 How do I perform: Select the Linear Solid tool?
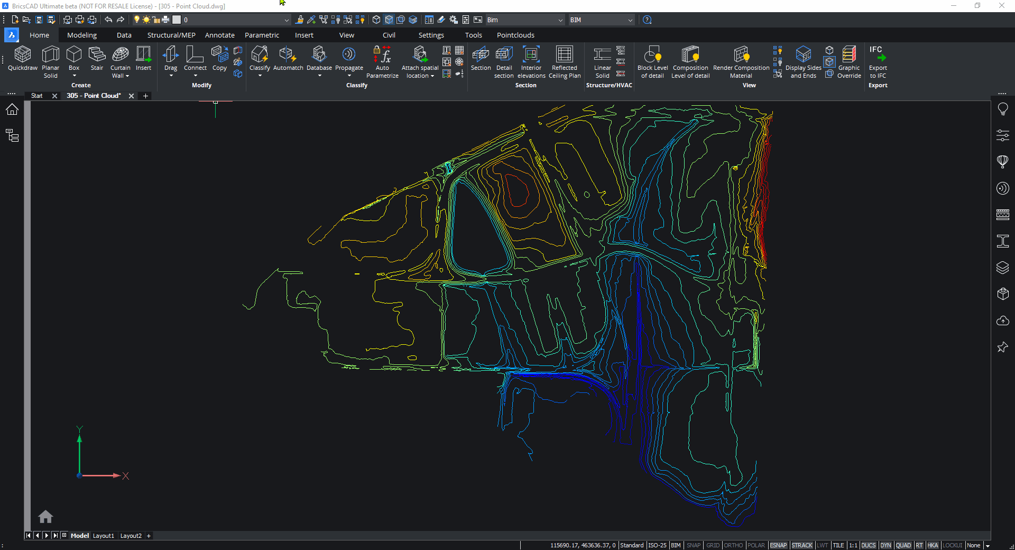[602, 62]
